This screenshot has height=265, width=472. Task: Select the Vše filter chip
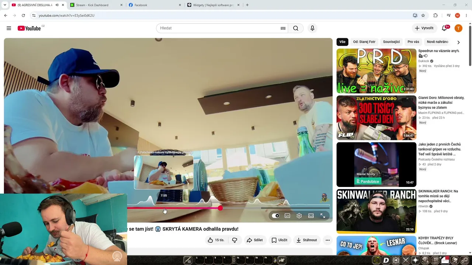tap(343, 42)
